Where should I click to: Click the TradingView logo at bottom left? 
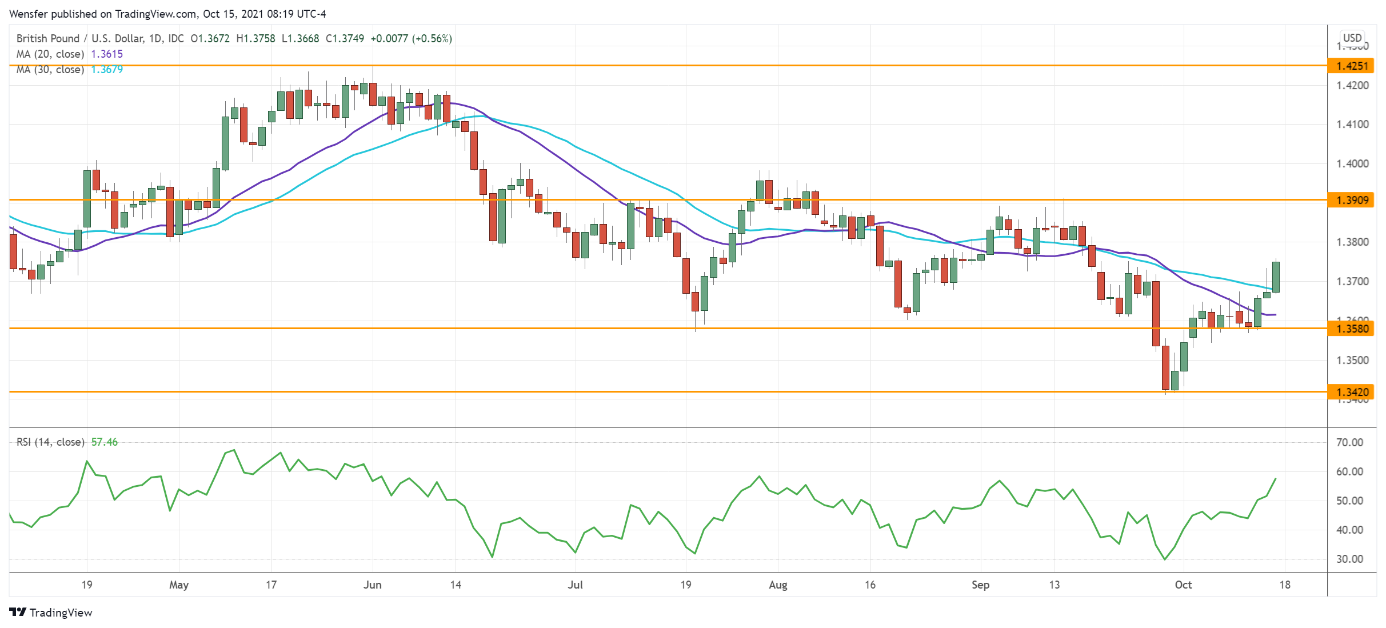coord(63,612)
